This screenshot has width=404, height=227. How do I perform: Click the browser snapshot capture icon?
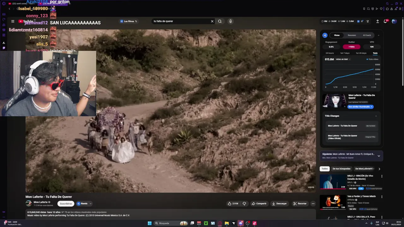[368, 9]
